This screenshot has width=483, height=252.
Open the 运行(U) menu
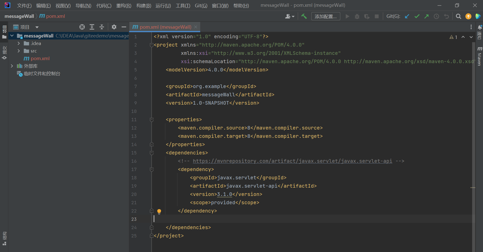point(163,6)
